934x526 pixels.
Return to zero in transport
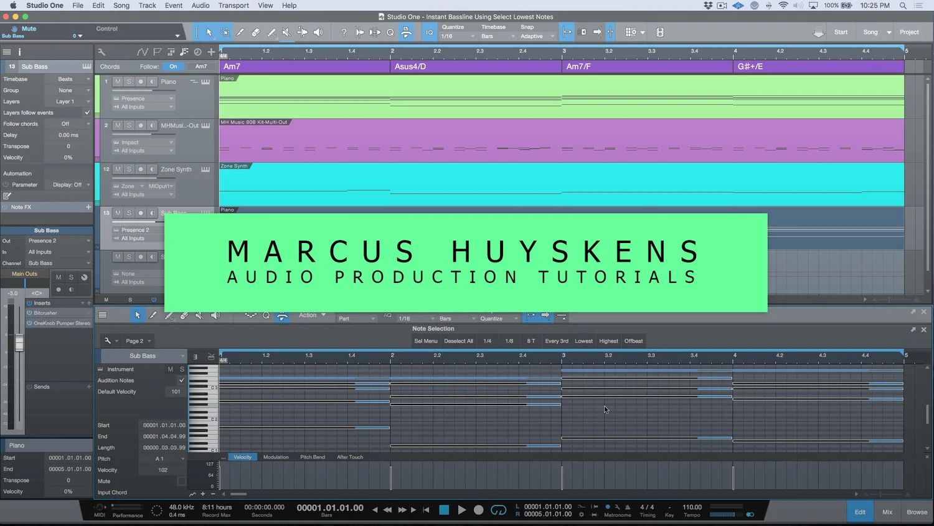click(x=426, y=510)
